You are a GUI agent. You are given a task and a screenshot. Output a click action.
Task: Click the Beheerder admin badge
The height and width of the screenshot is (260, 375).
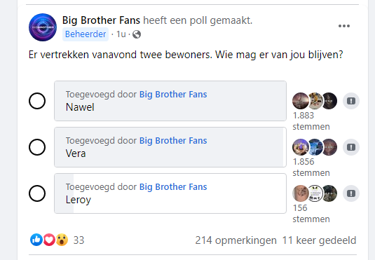(86, 34)
